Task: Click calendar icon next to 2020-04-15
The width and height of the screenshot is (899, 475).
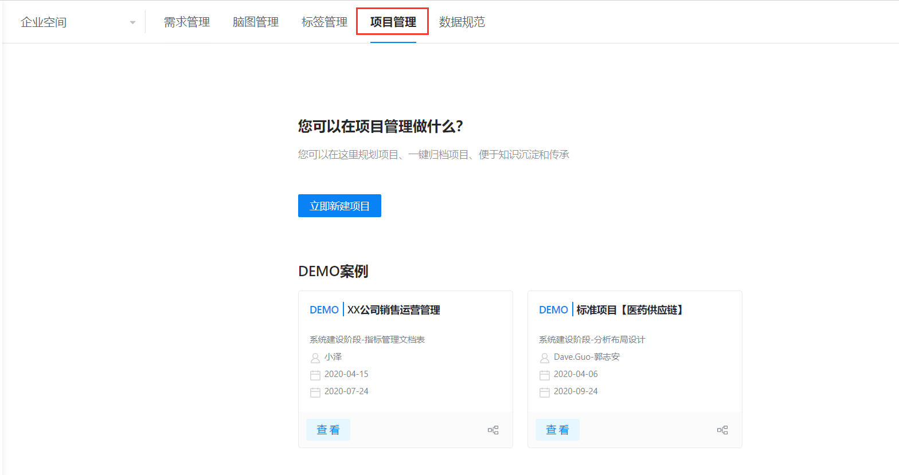Action: (x=315, y=375)
